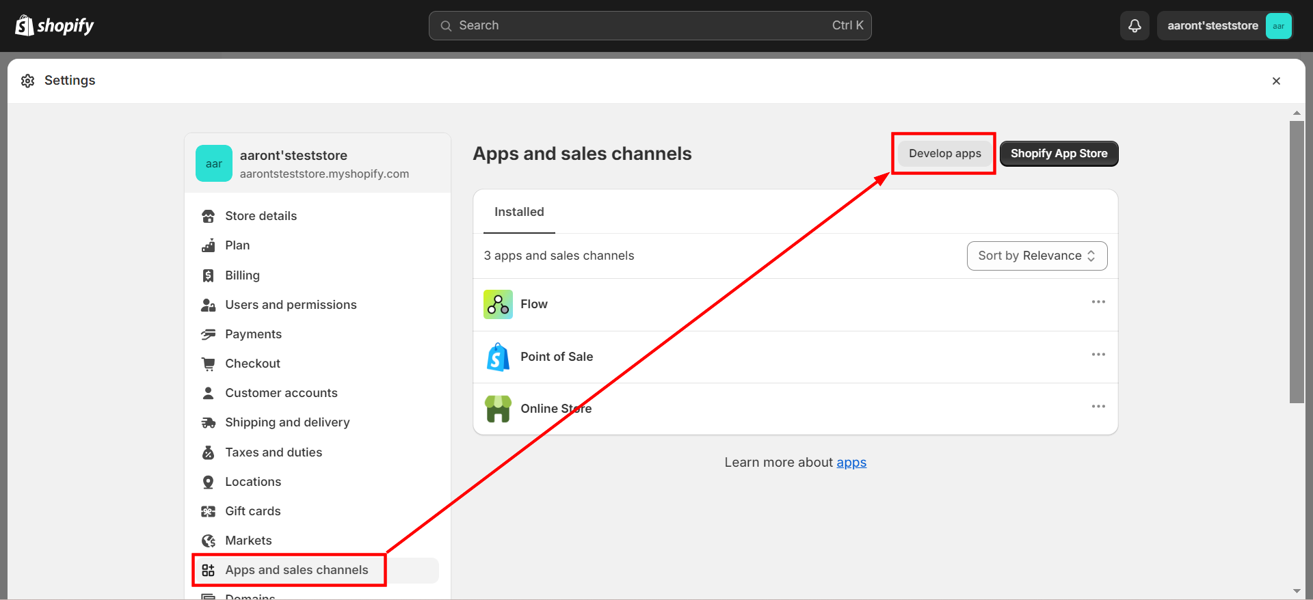Screen dimensions: 1313x600
Task: Click the Settings title text
Action: tap(70, 81)
